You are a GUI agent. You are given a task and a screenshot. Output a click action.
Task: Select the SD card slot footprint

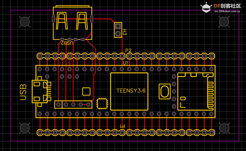point(196,91)
